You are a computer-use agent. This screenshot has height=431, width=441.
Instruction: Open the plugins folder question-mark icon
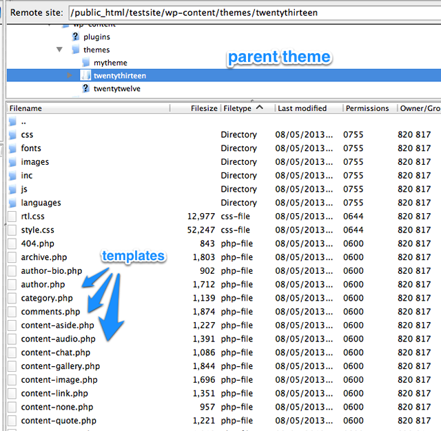(x=75, y=37)
